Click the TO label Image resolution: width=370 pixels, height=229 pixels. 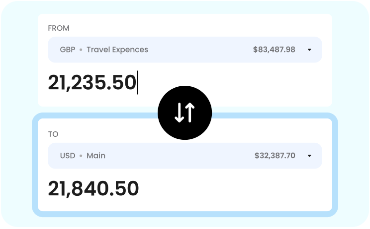pos(53,134)
